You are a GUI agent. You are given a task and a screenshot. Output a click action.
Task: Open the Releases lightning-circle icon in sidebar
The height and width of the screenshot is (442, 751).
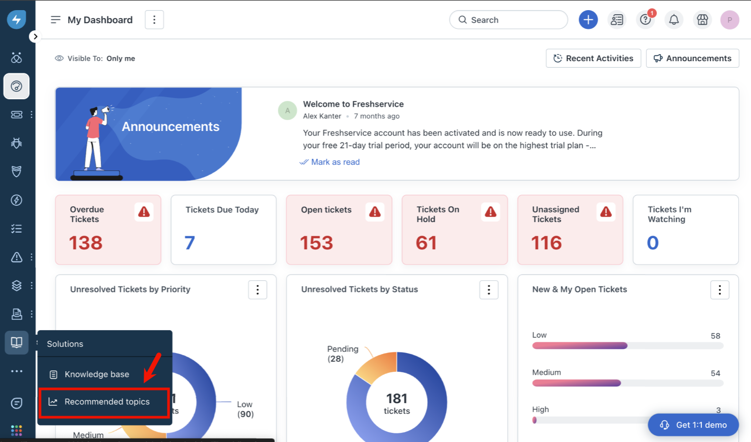coord(17,200)
